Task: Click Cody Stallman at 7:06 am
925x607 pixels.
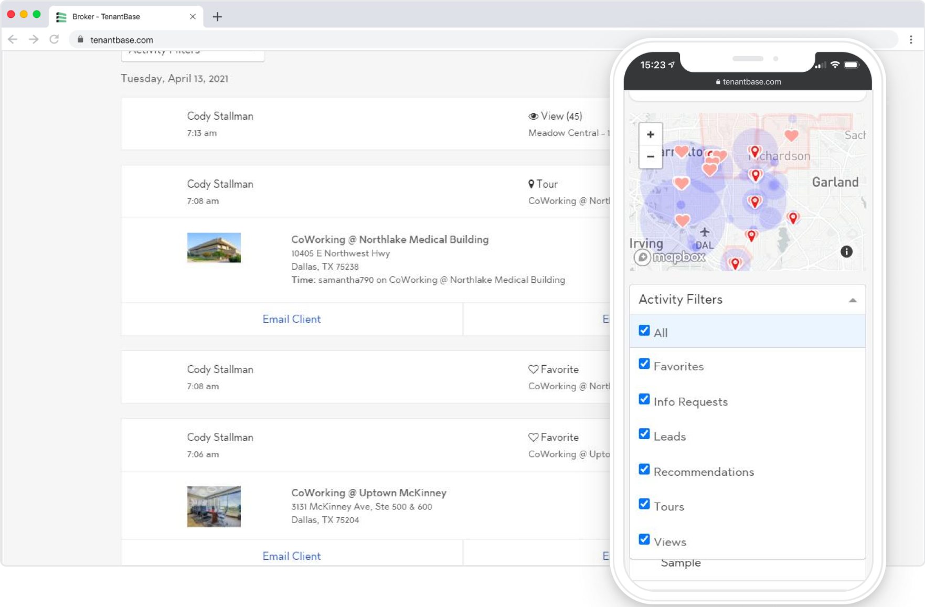Action: 220,438
